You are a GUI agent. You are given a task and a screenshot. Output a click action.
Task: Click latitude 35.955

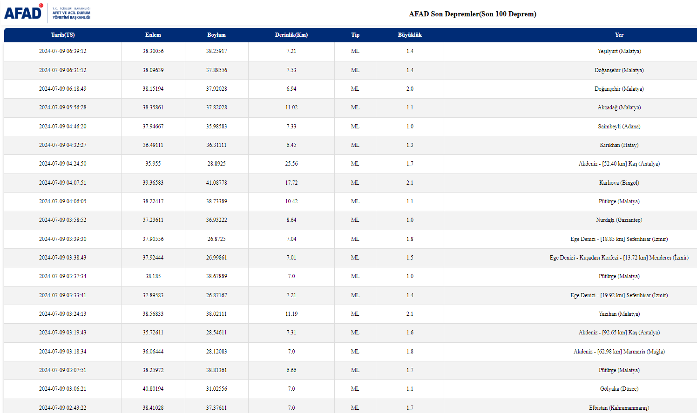click(153, 164)
